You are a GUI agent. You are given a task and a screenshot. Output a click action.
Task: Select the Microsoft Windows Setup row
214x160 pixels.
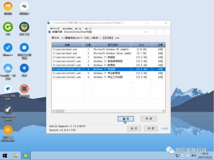(108, 53)
